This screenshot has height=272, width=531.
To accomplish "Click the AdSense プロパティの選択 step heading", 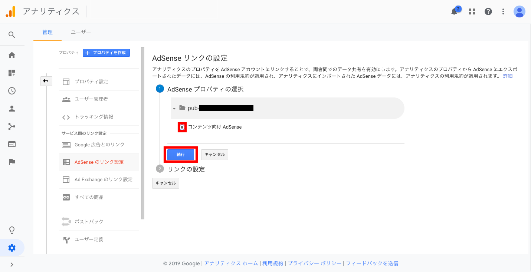I will [x=206, y=89].
